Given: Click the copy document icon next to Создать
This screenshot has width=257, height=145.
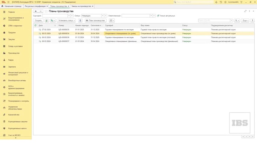Looking at the screenshot, I should pos(47,21).
